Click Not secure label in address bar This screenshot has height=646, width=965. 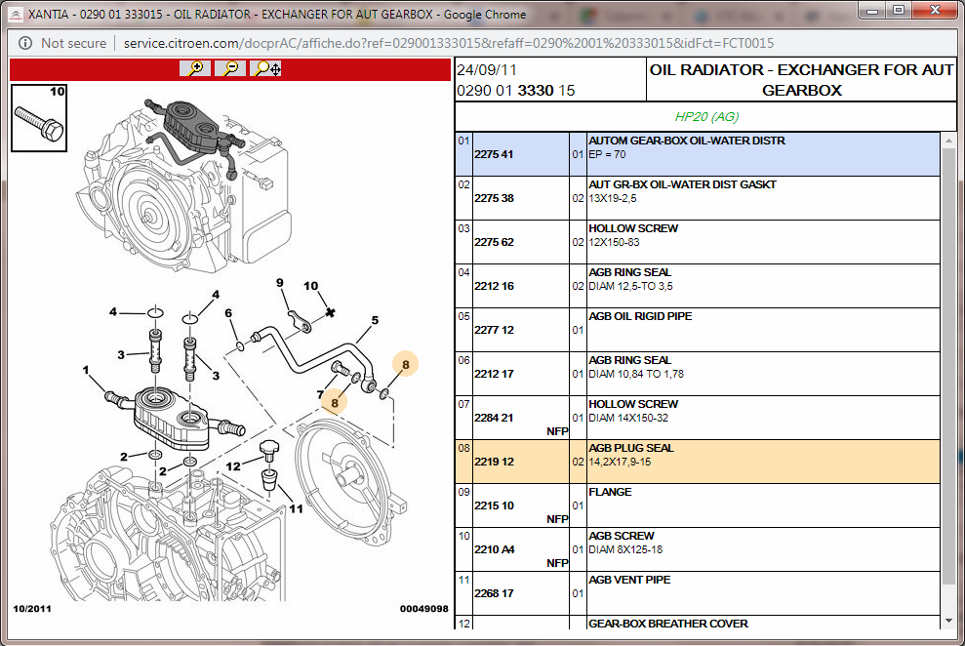point(73,43)
